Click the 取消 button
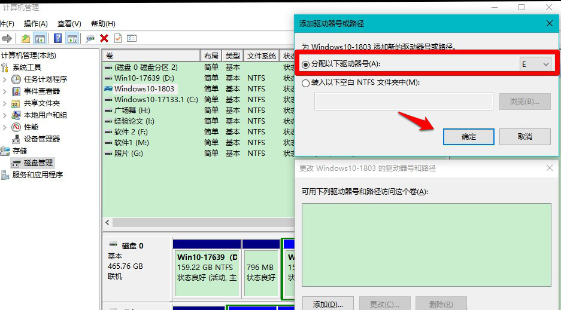 (x=524, y=137)
